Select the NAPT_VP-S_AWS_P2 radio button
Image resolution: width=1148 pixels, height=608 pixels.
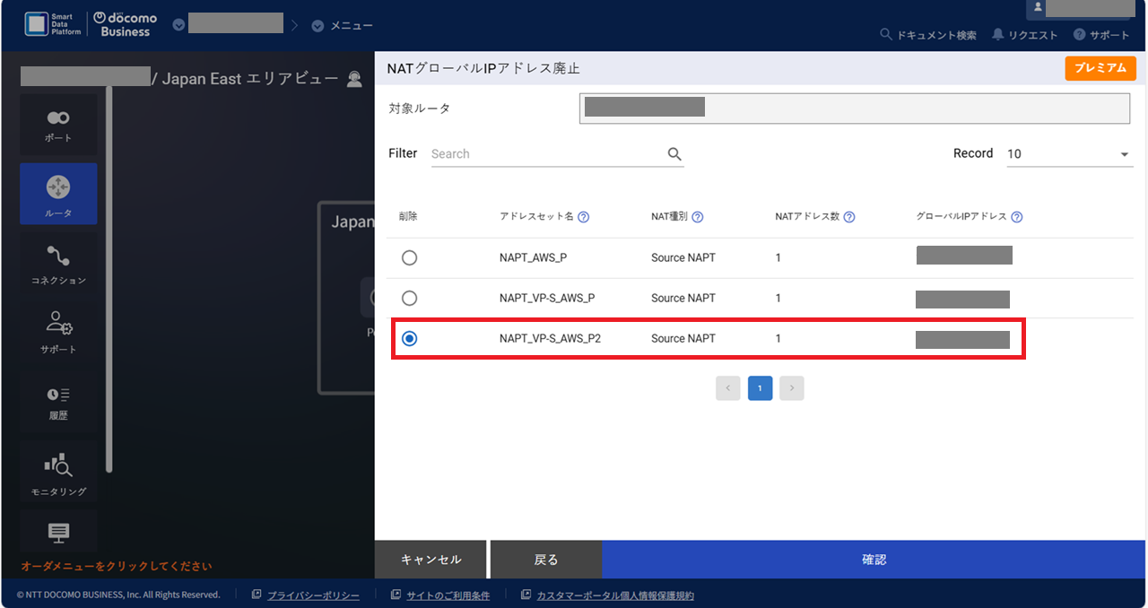click(409, 338)
